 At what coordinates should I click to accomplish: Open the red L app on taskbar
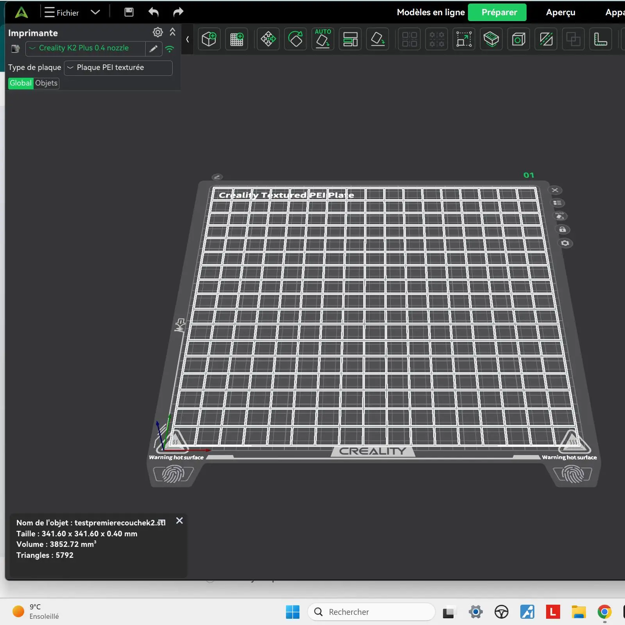pyautogui.click(x=553, y=612)
